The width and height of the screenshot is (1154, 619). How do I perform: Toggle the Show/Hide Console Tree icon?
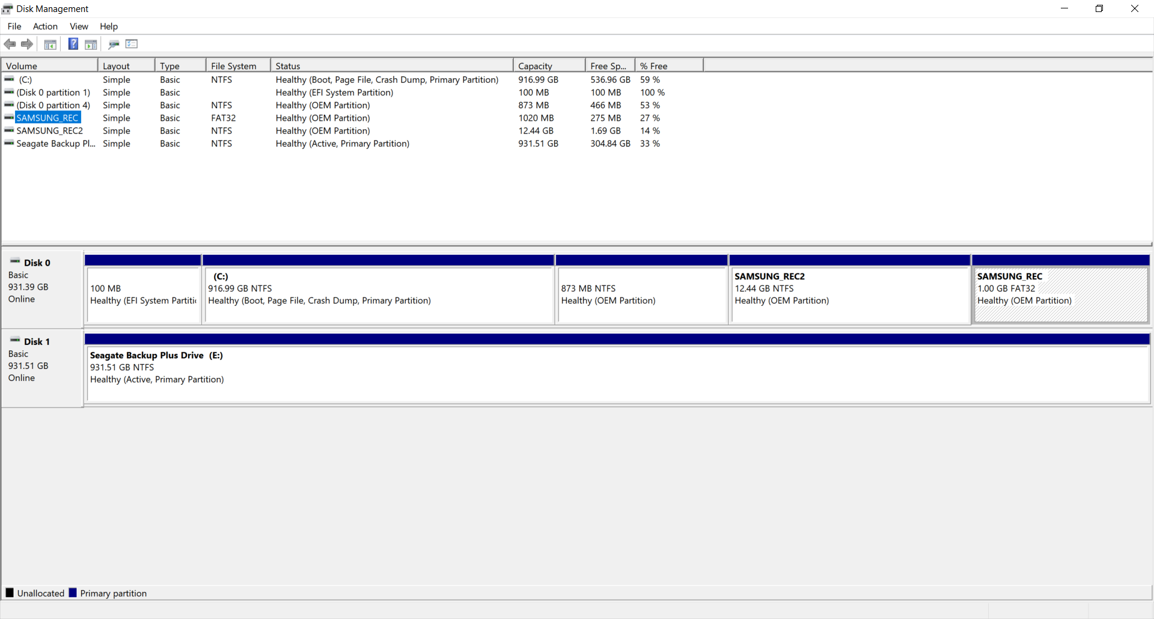50,44
